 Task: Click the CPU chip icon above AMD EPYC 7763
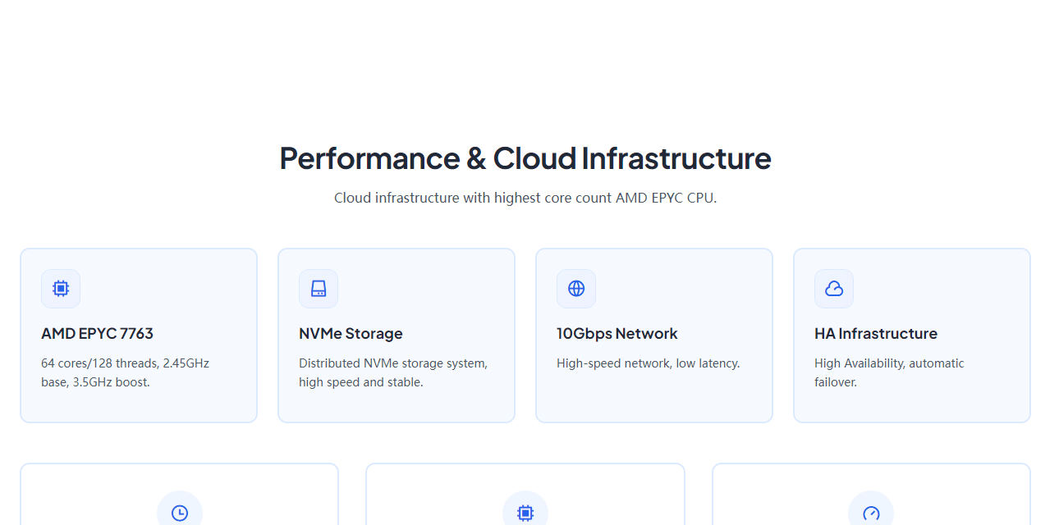61,289
